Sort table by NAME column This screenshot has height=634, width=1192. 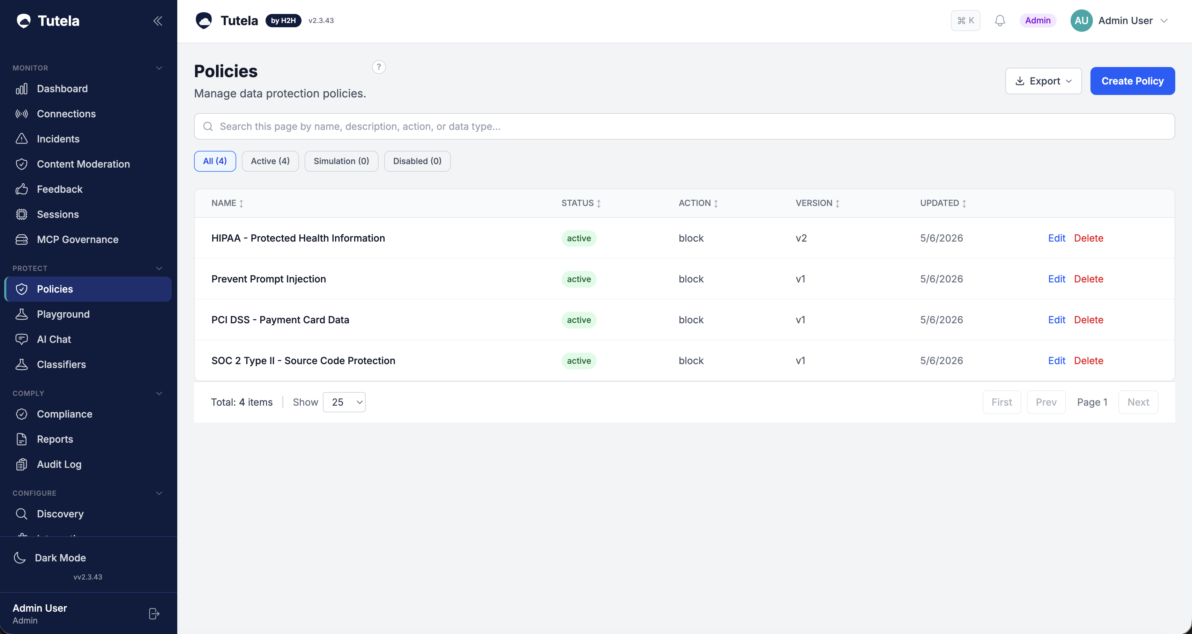click(227, 203)
